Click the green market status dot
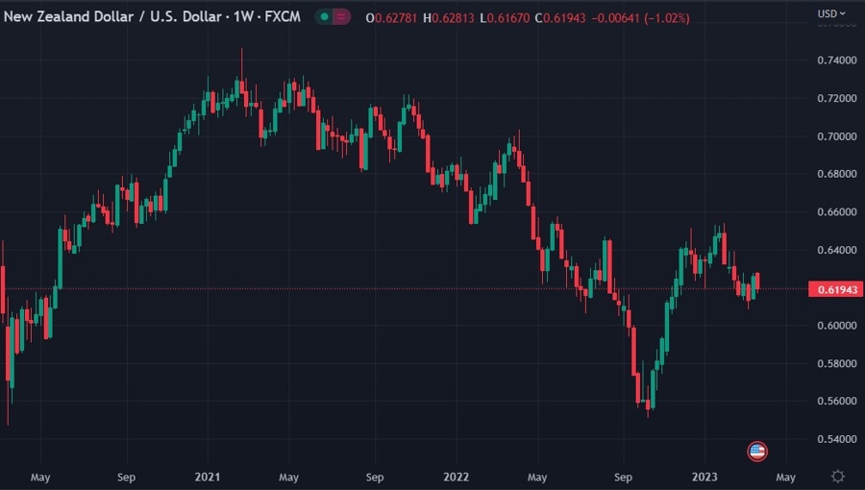This screenshot has height=490, width=865. click(x=325, y=17)
